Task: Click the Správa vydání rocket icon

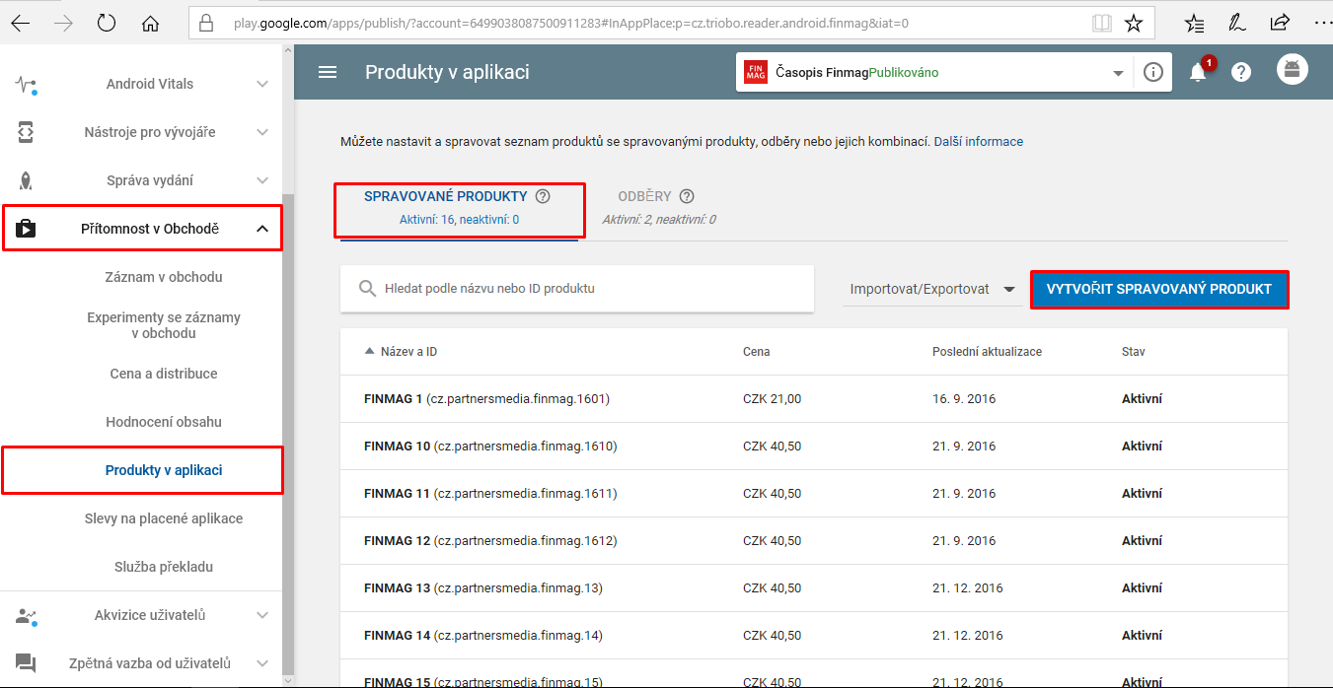Action: click(27, 180)
